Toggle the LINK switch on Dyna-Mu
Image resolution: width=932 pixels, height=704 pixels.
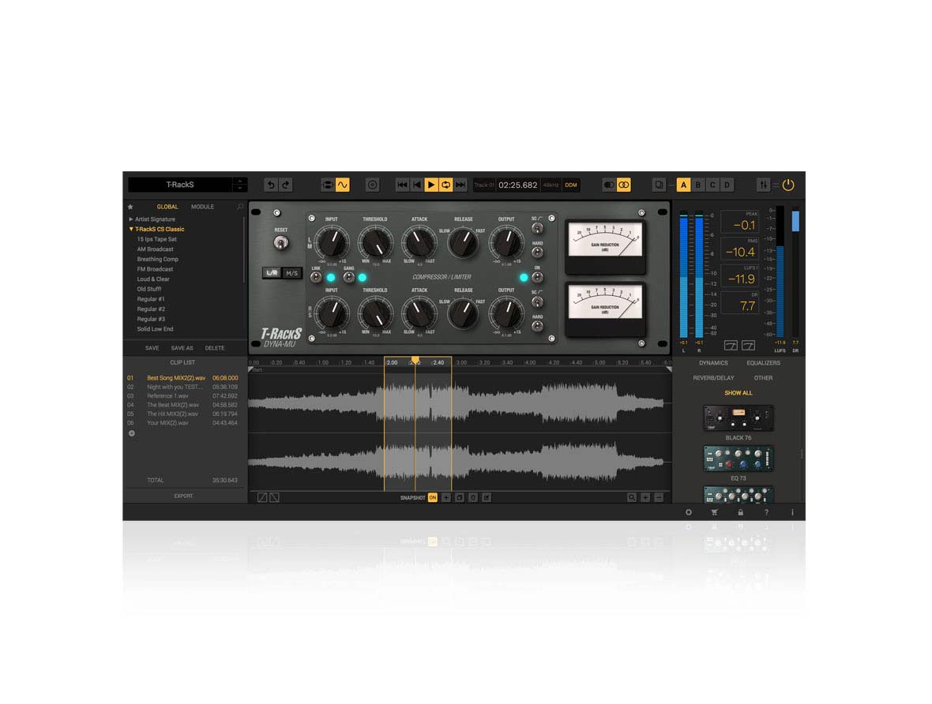point(316,278)
